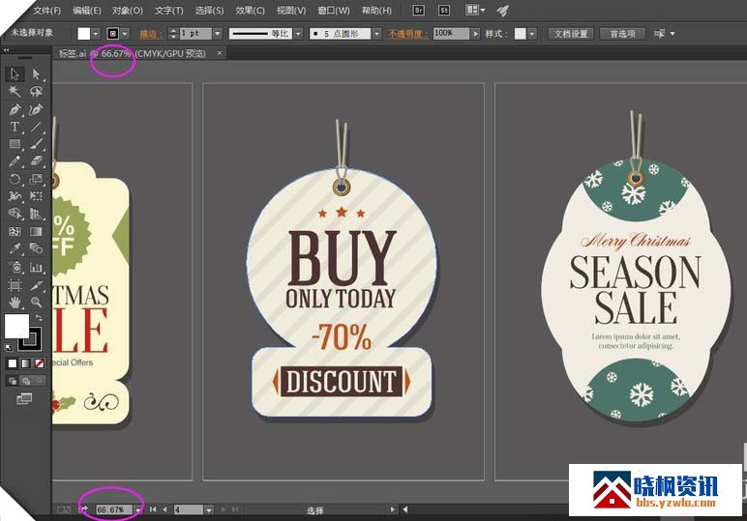Select the Lasso tool

click(36, 92)
